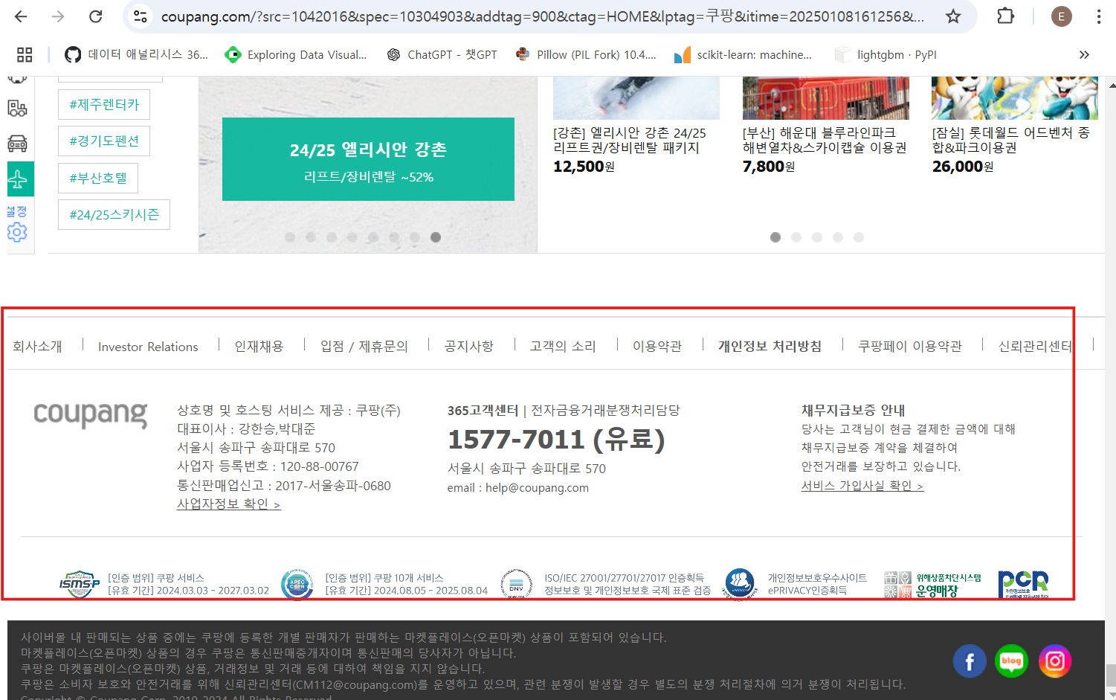Open Coupang's Instagram icon

click(1054, 661)
